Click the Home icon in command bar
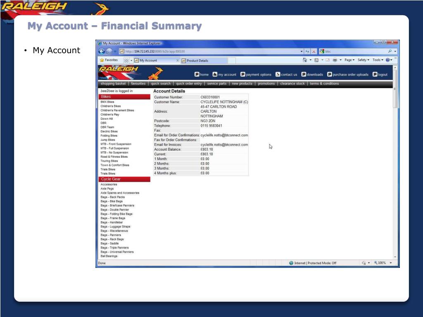The width and height of the screenshot is (423, 317). click(x=305, y=60)
